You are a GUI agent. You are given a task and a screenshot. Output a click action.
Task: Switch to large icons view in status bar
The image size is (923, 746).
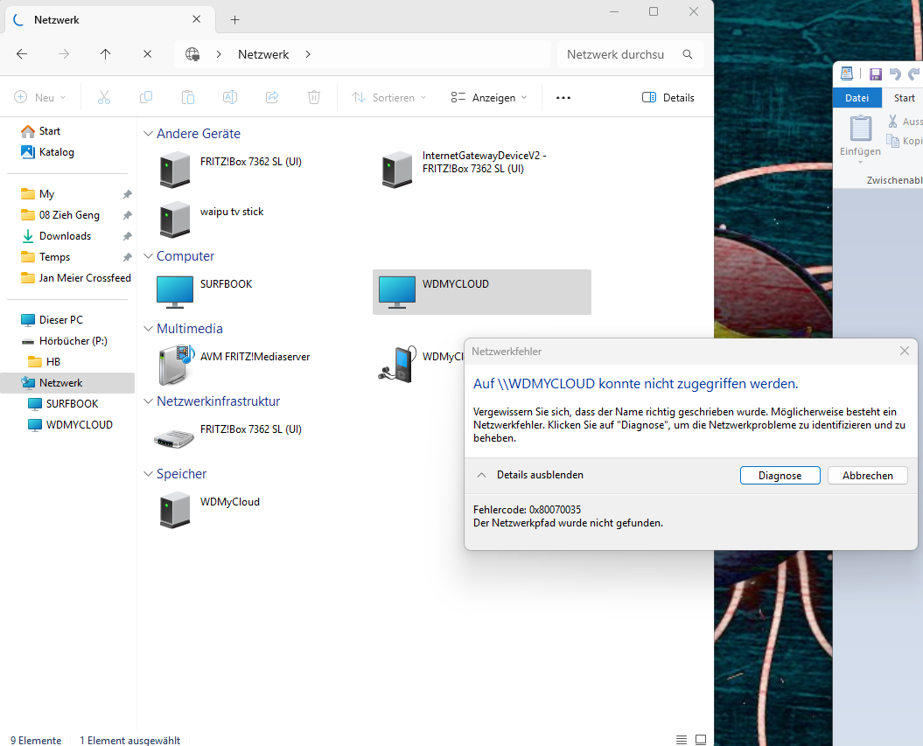tap(701, 740)
